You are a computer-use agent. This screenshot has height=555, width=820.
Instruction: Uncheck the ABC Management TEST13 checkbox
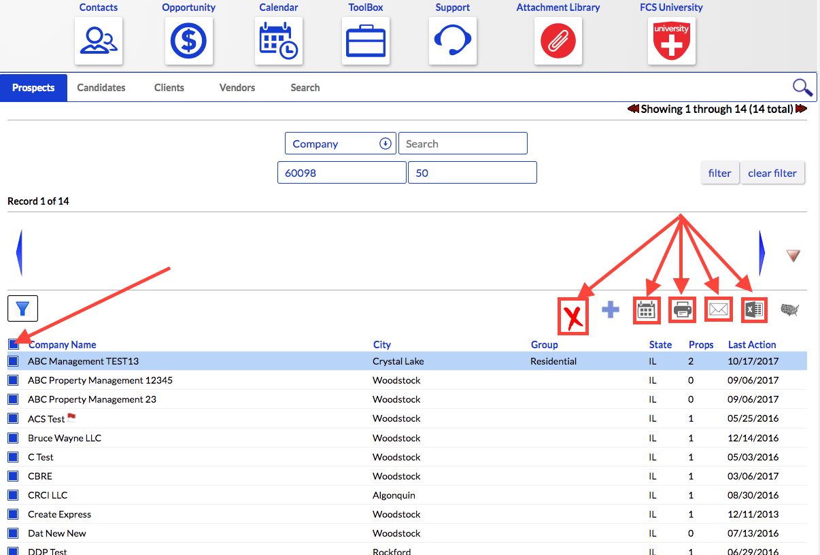tap(13, 361)
